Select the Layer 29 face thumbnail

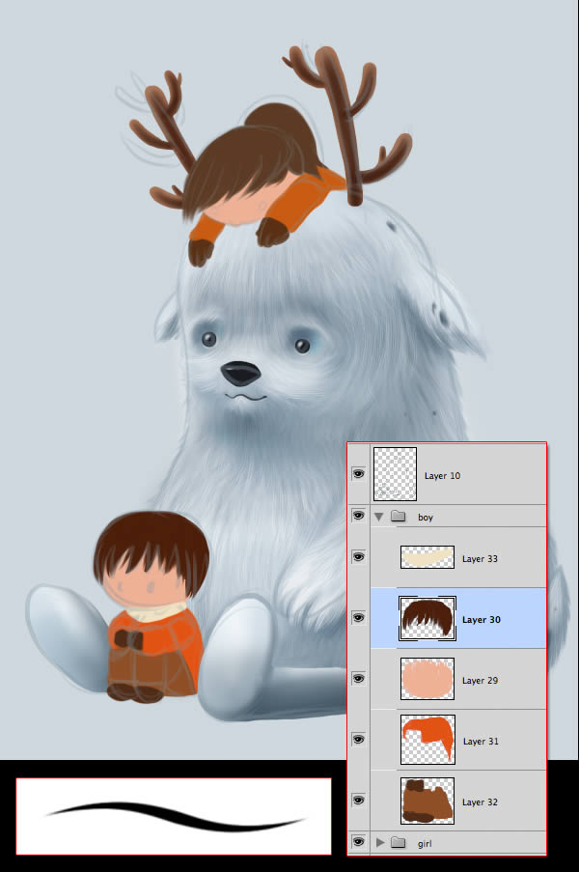427,679
